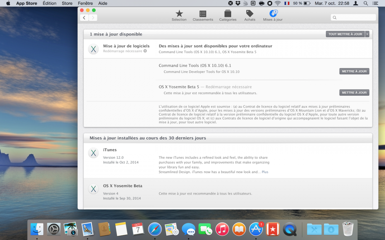Switch to the Classements tab
This screenshot has width=385, height=240.
pyautogui.click(x=203, y=16)
